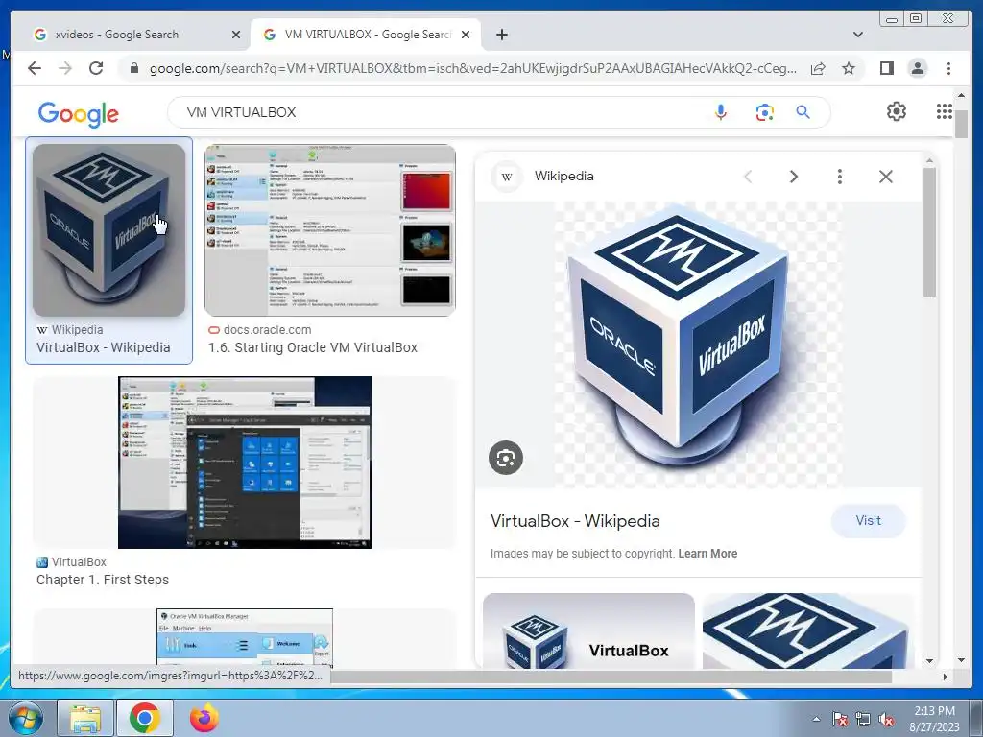Click the VM VIRTUALBOX search field
The width and height of the screenshot is (983, 737).
[x=439, y=112]
